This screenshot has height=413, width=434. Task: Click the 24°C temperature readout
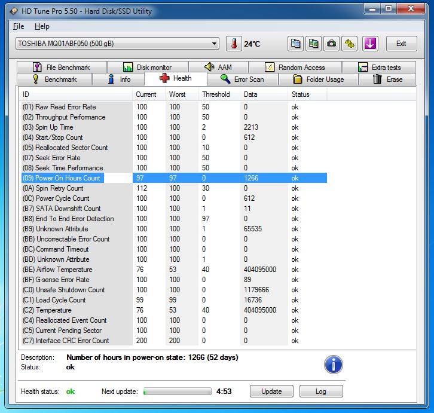coord(252,44)
